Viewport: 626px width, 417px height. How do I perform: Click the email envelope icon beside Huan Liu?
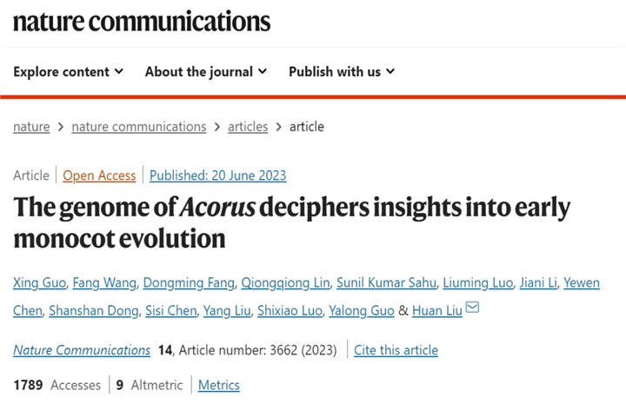pos(472,308)
